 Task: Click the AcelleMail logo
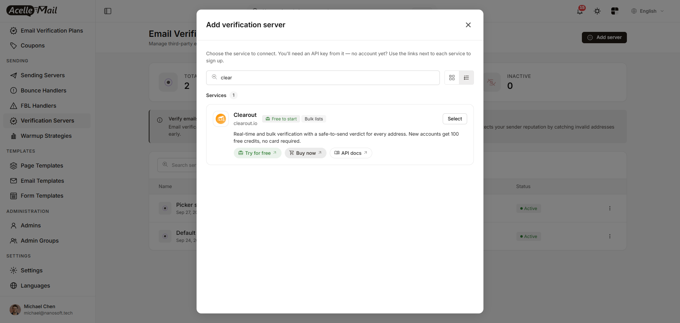pos(32,11)
